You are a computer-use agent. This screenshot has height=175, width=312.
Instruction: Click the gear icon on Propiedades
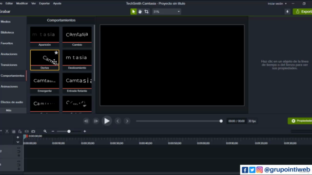(293, 121)
